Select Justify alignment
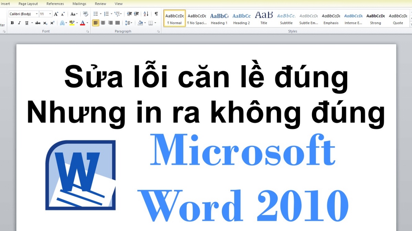Image resolution: width=412 pixels, height=231 pixels. pyautogui.click(x=117, y=23)
